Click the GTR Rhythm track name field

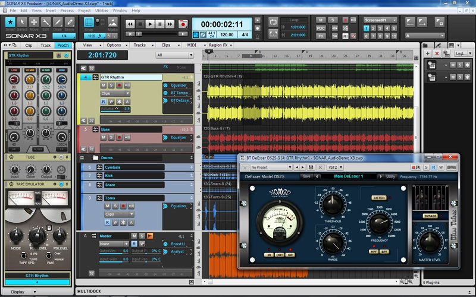(131, 77)
